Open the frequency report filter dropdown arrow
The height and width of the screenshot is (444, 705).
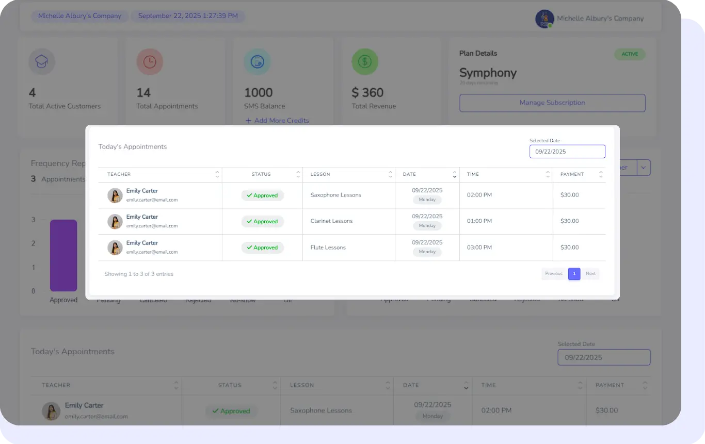point(644,168)
